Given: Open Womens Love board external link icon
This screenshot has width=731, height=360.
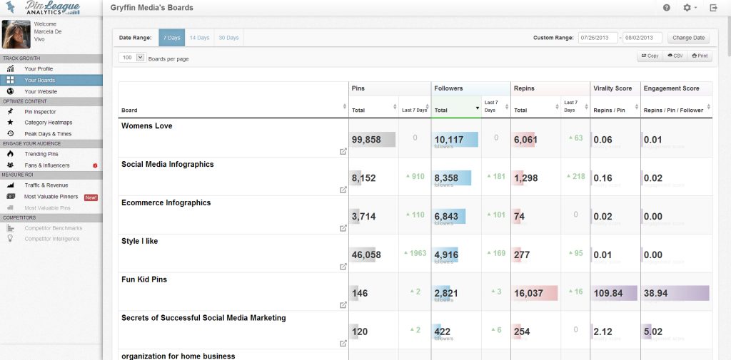Looking at the screenshot, I should click(343, 151).
